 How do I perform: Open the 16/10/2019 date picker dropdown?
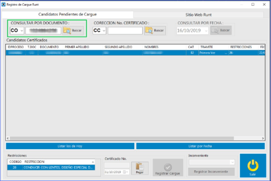(206, 31)
